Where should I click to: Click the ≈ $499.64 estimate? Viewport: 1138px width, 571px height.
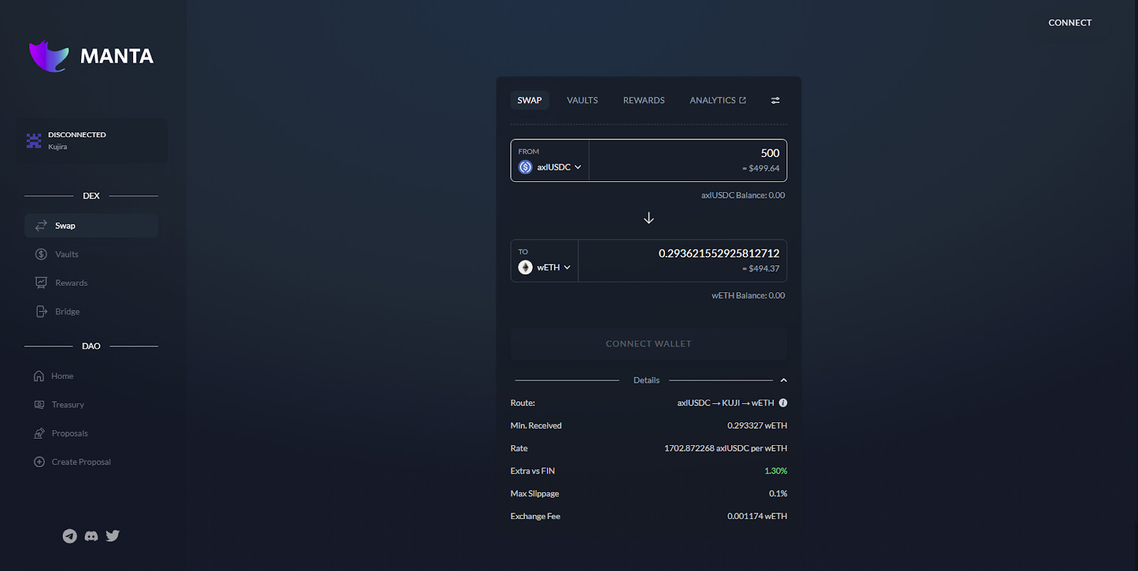pos(760,169)
